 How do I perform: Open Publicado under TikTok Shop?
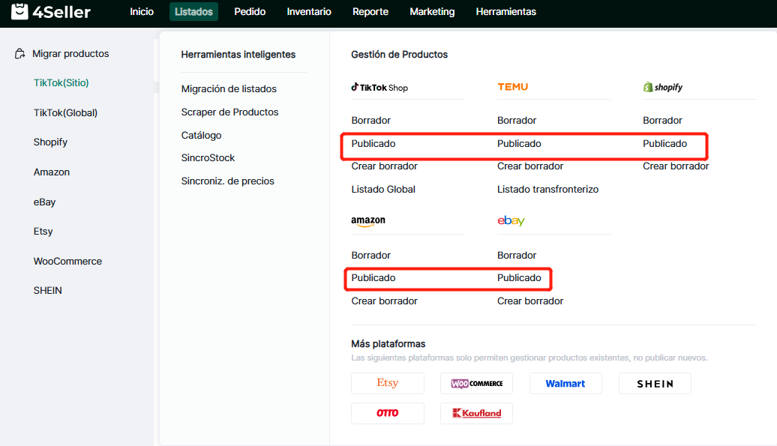(x=373, y=144)
